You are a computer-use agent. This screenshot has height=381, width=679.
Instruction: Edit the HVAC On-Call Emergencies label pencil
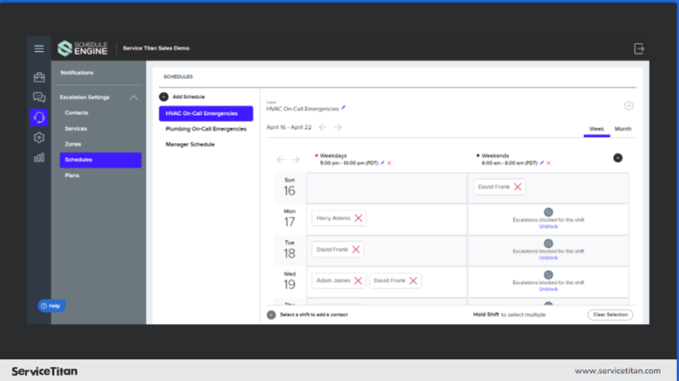tap(343, 107)
